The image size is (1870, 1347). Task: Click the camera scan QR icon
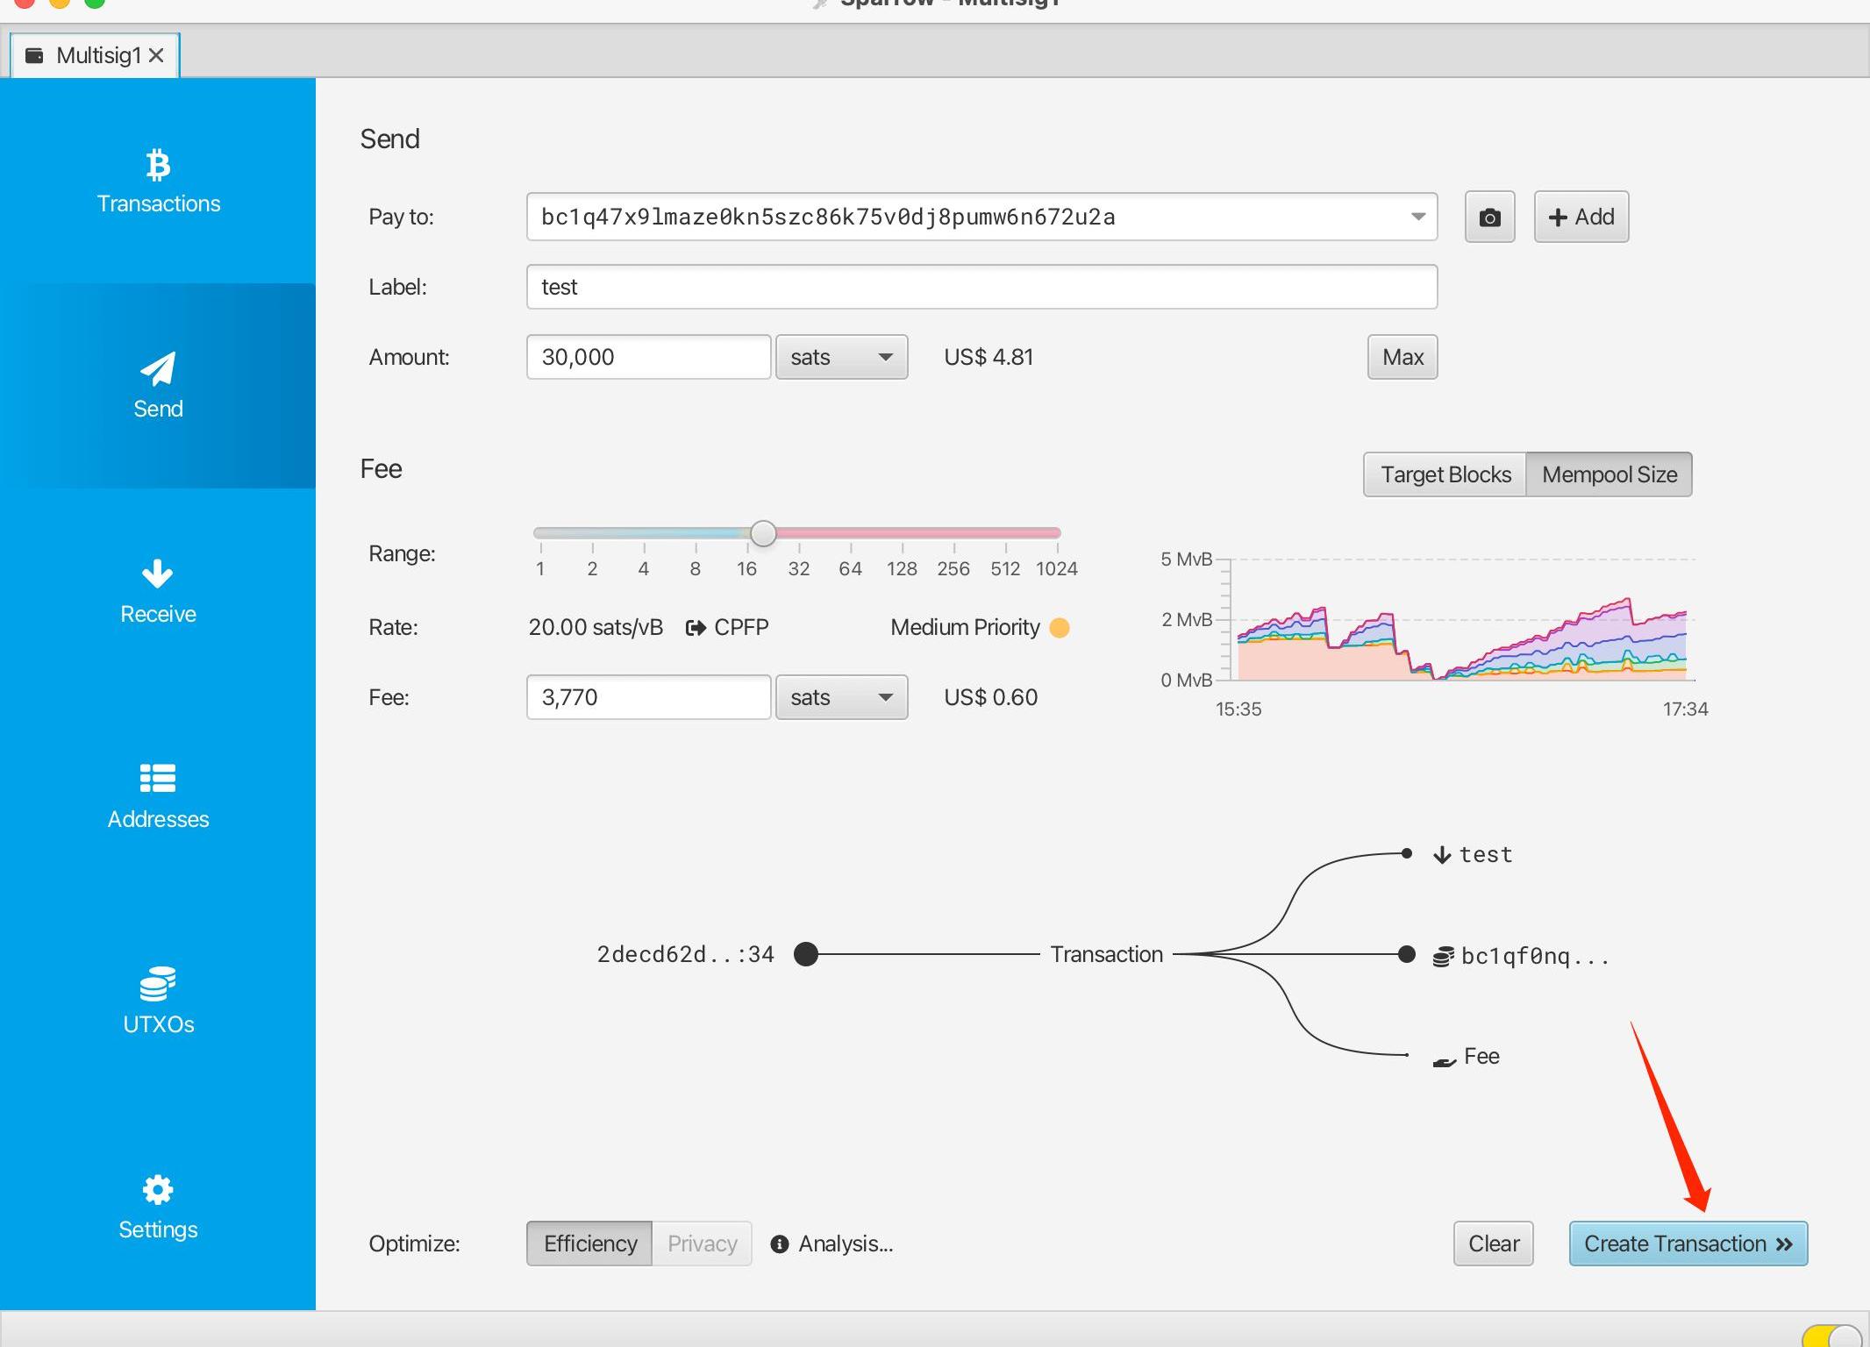point(1489,217)
